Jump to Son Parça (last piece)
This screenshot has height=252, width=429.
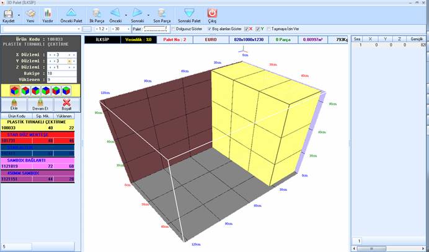click(161, 12)
